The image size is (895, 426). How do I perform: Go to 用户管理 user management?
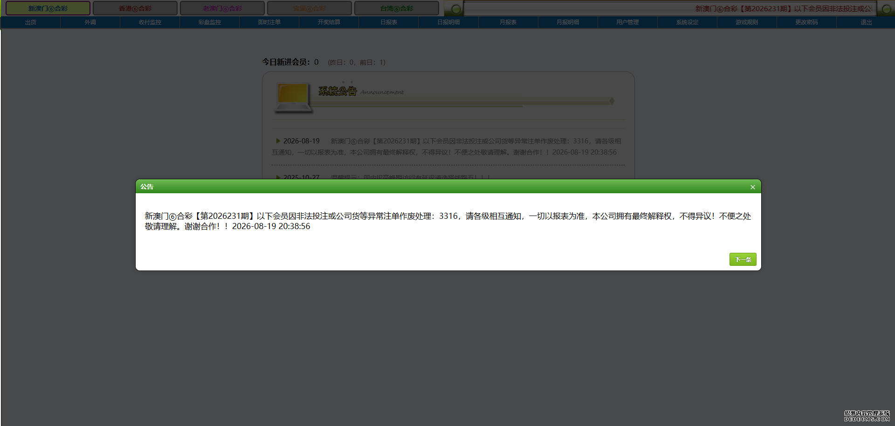click(x=627, y=22)
